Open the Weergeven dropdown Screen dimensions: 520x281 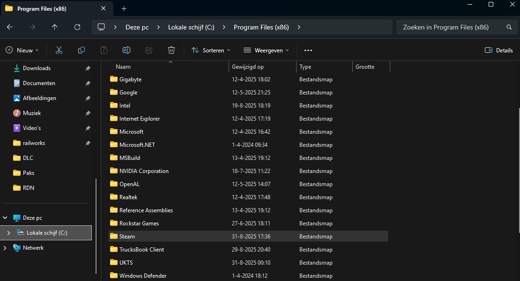pyautogui.click(x=266, y=50)
